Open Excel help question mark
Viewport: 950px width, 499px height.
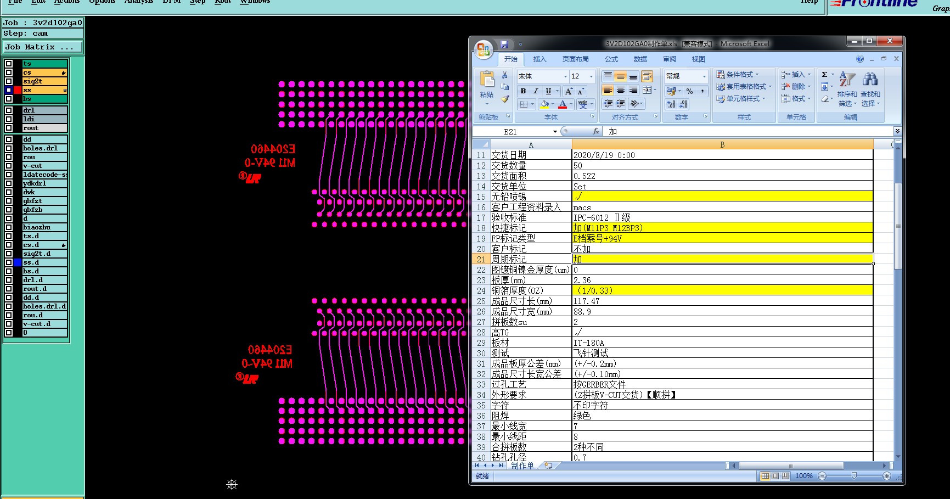pyautogui.click(x=860, y=59)
